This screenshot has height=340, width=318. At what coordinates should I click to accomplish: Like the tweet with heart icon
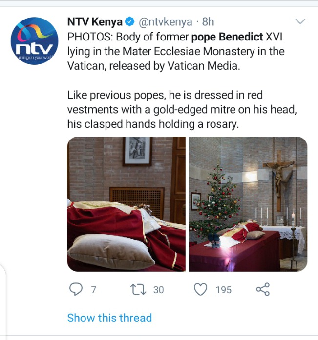coord(200,289)
